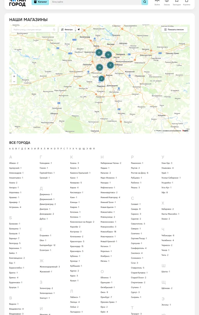Click the map cluster marker showing 22
This screenshot has width=199, height=315.
click(x=99, y=52)
